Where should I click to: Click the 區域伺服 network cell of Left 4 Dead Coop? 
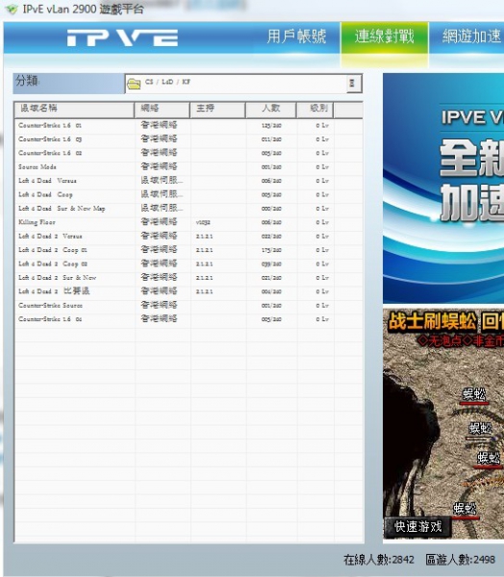pyautogui.click(x=162, y=194)
